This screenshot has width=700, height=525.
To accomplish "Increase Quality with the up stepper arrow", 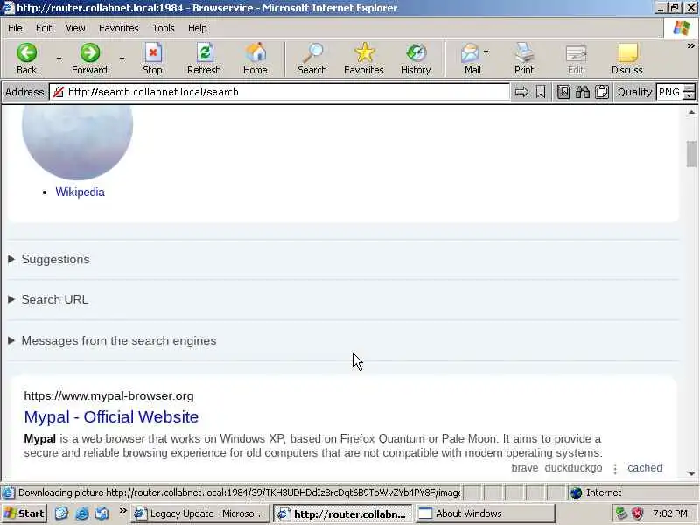I will coord(690,88).
